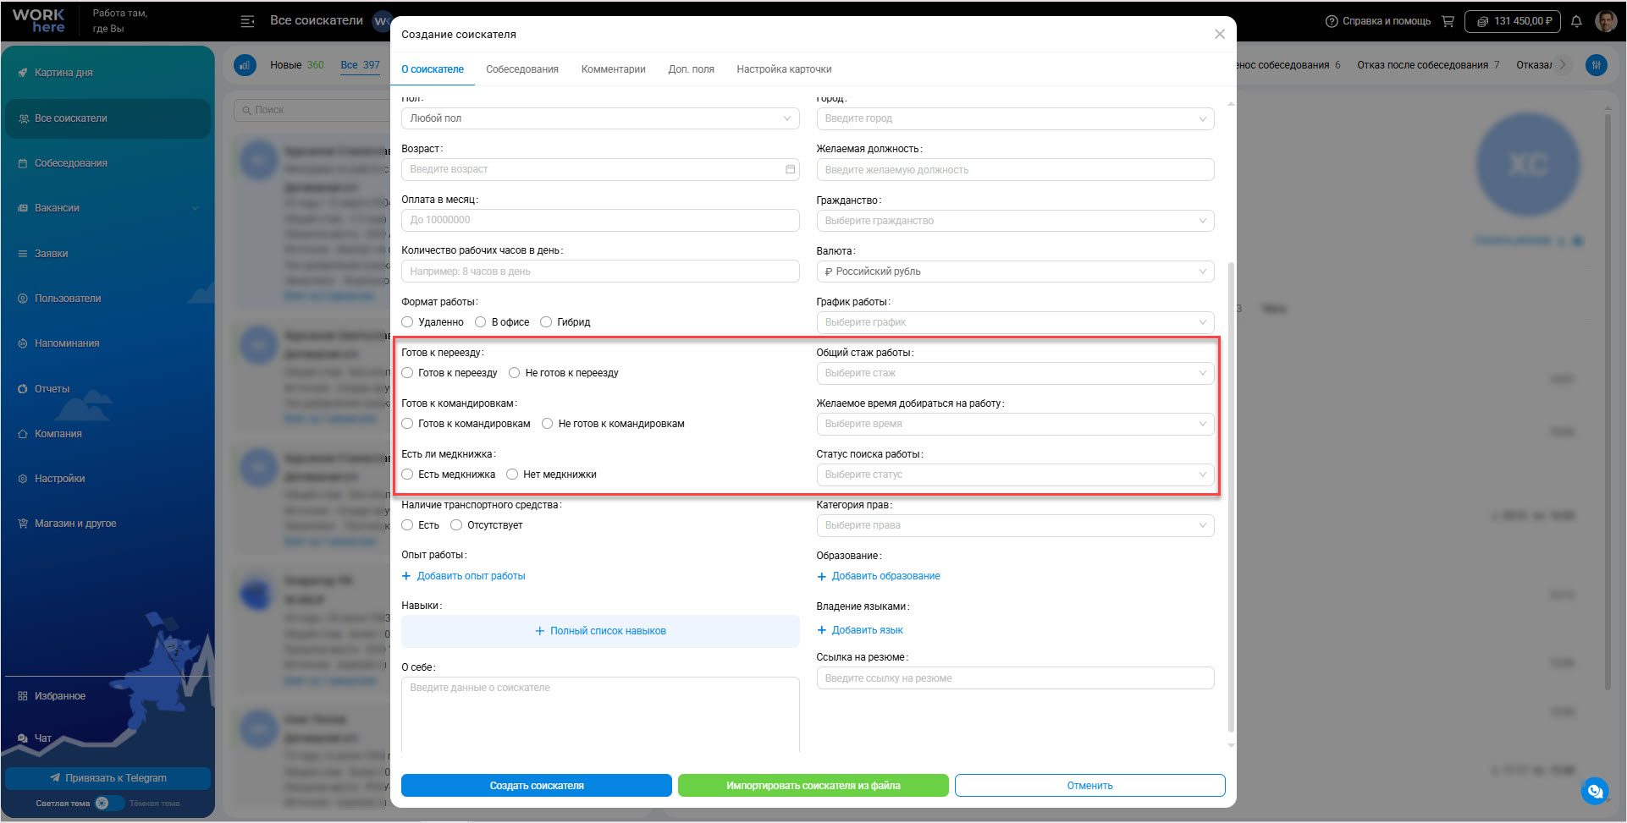Open the Выберите время commute dropdown
The width and height of the screenshot is (1627, 823).
tap(1015, 424)
